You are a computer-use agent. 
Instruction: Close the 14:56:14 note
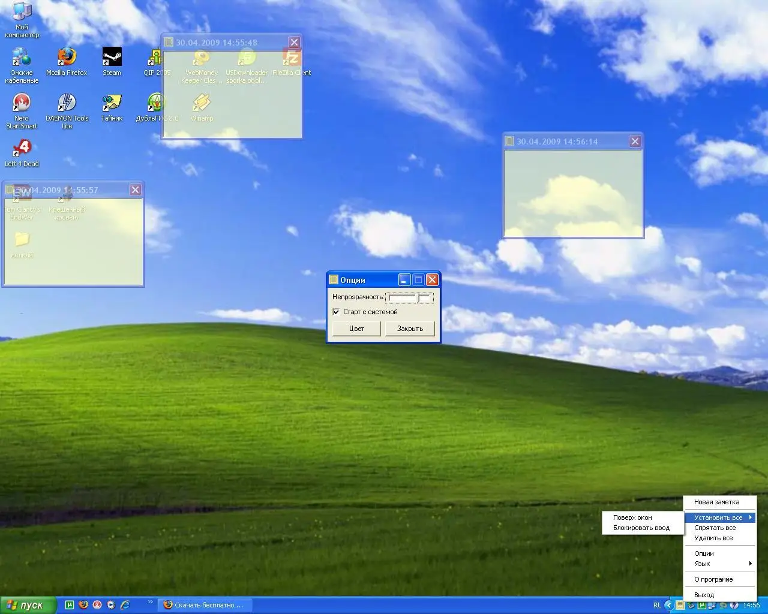[x=635, y=142]
